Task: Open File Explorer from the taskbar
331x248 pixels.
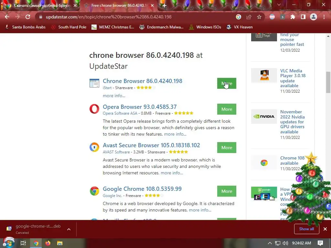Action: point(60,243)
